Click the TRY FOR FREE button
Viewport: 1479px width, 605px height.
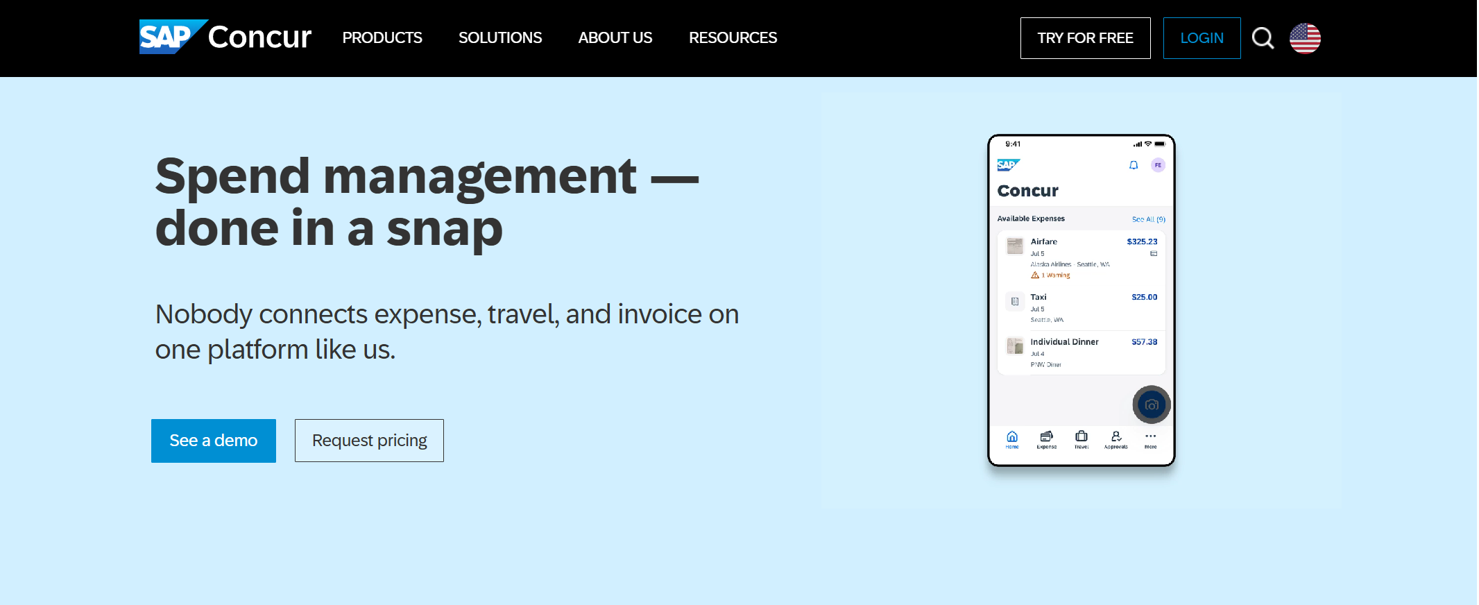click(1086, 38)
